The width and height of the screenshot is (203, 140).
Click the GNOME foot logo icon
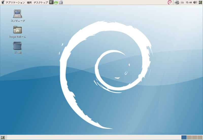(3, 2)
